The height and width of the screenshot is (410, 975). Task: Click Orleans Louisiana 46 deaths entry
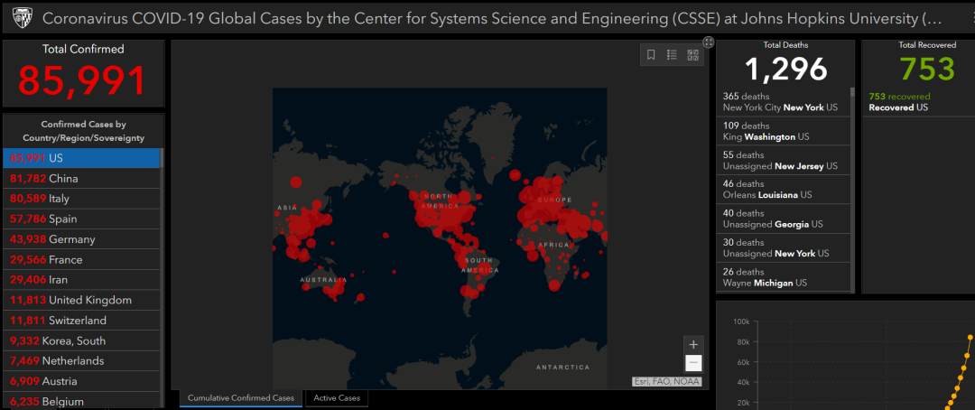tap(783, 190)
